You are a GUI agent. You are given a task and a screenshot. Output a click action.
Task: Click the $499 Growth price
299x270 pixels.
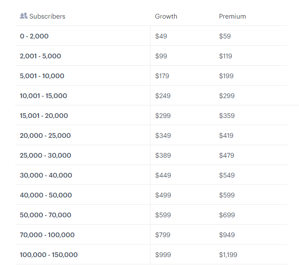(163, 195)
